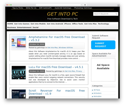Click the Activators category arrow
The image size is (125, 106).
pyautogui.click(x=92, y=93)
